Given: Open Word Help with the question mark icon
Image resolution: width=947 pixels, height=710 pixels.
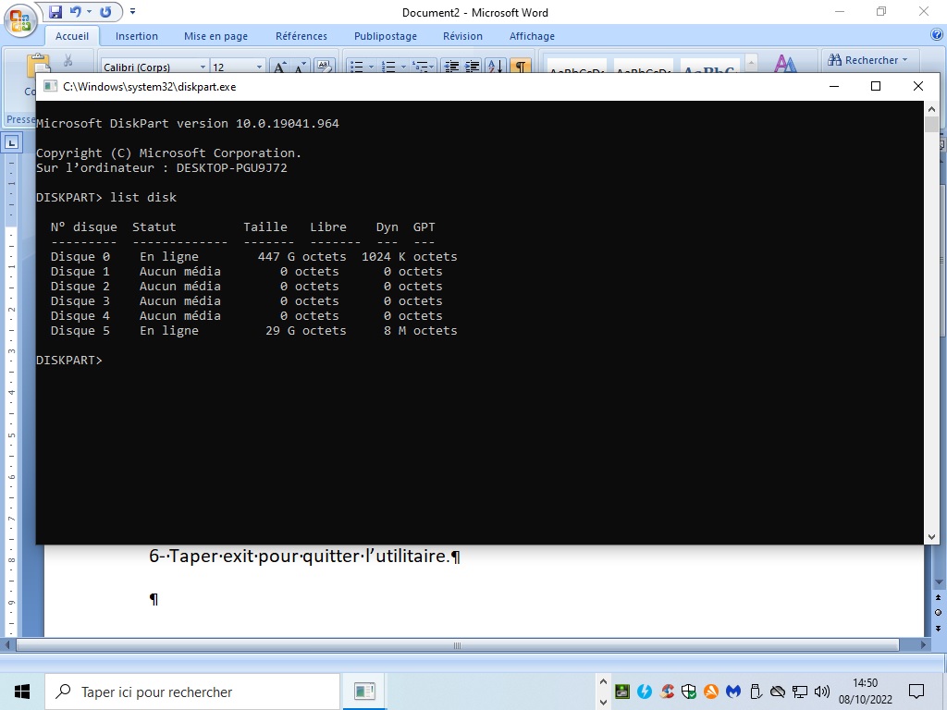Looking at the screenshot, I should (x=936, y=36).
